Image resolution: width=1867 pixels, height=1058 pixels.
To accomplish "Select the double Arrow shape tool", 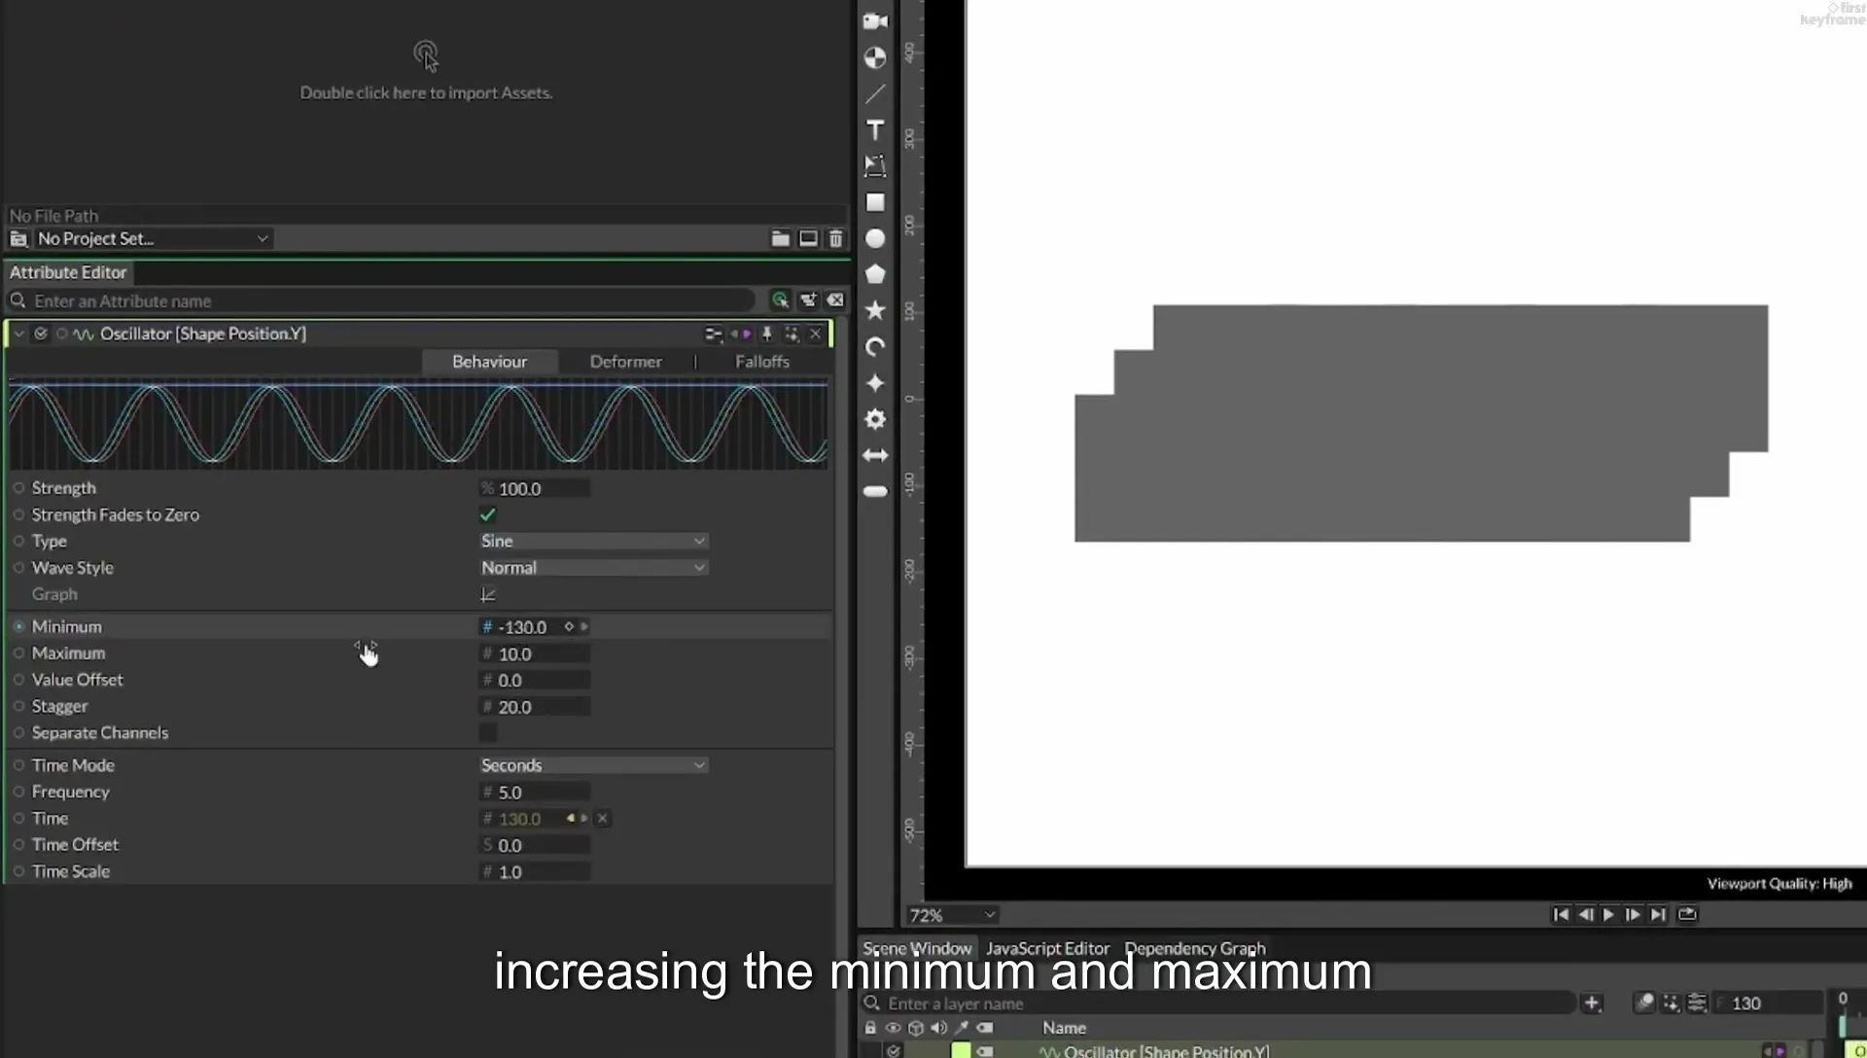I will click(875, 455).
